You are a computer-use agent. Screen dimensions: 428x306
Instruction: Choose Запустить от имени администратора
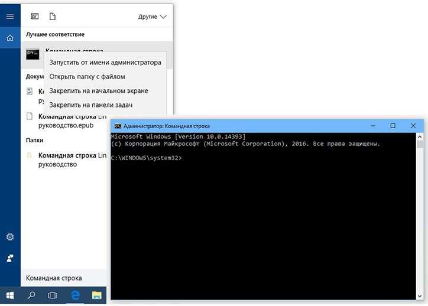click(x=105, y=63)
